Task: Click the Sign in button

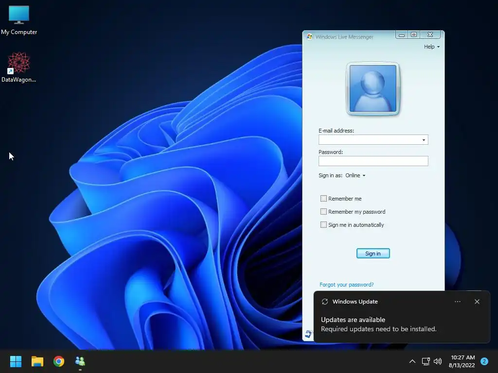Action: coord(373,254)
